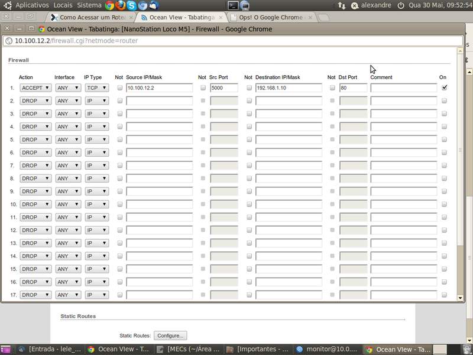
Task: Click the Dst Port field containing 80
Action: pos(353,88)
